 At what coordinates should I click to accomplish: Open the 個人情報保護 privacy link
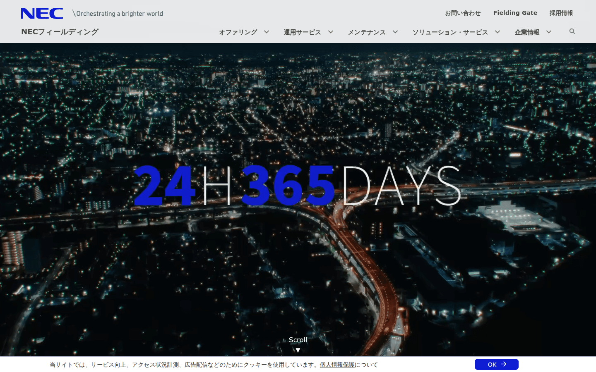point(337,365)
